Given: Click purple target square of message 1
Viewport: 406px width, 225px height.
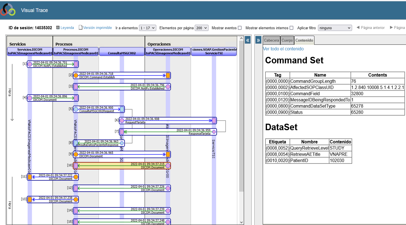Looking at the screenshot, I should [76, 64].
